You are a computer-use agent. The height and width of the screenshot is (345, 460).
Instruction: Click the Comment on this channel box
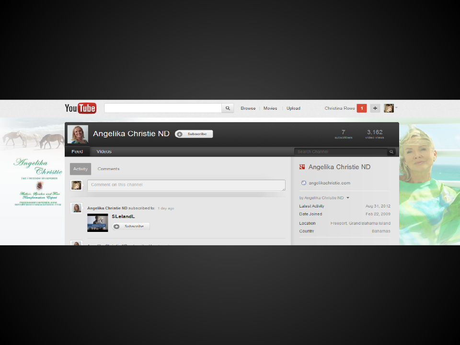(x=186, y=185)
